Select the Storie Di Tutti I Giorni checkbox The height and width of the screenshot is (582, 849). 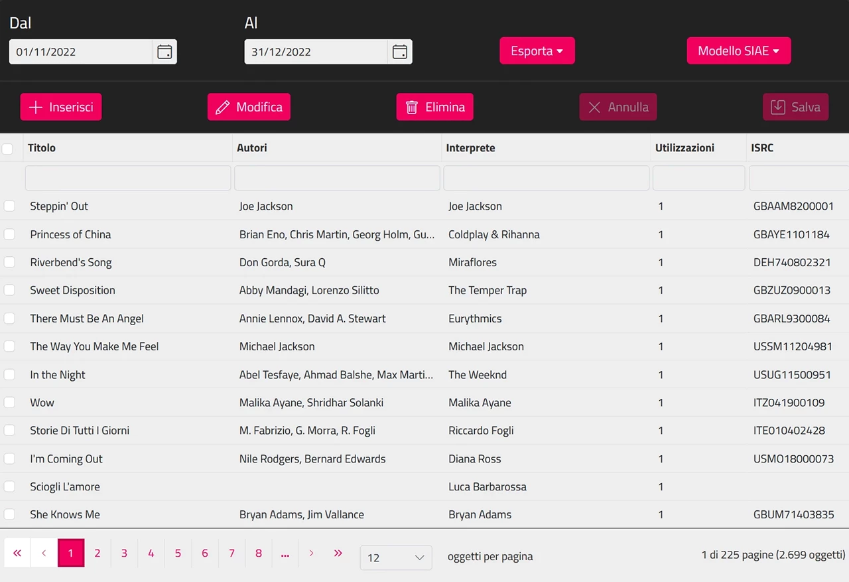(9, 430)
